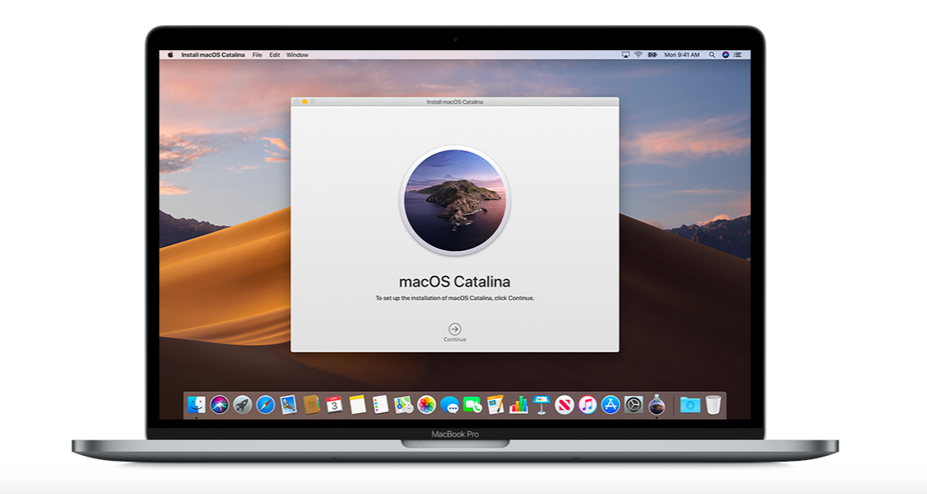Open Notification Center list icon
927x494 pixels.
tap(738, 55)
